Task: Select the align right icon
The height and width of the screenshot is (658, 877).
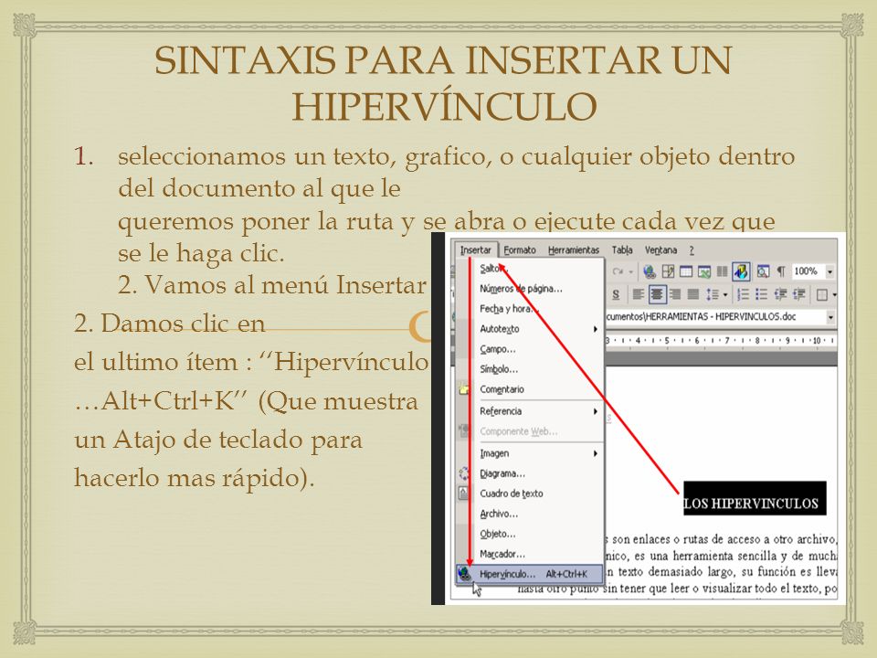Action: click(x=674, y=294)
